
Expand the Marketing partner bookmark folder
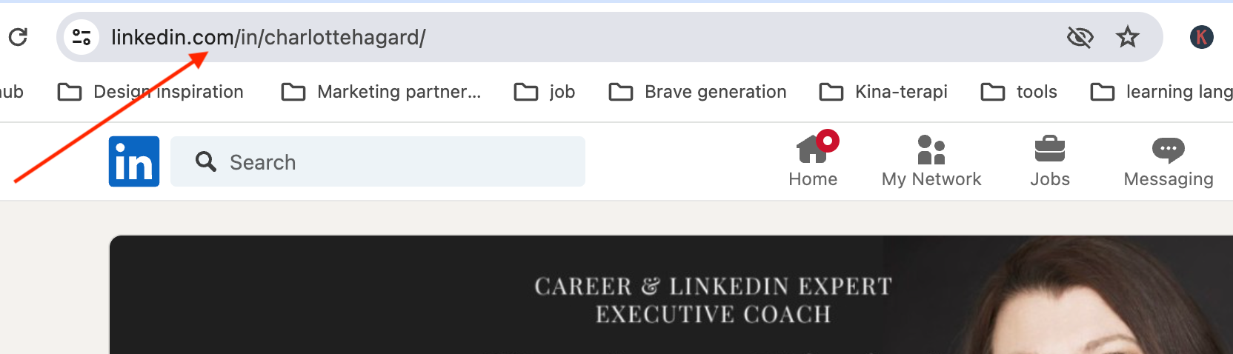[x=382, y=92]
